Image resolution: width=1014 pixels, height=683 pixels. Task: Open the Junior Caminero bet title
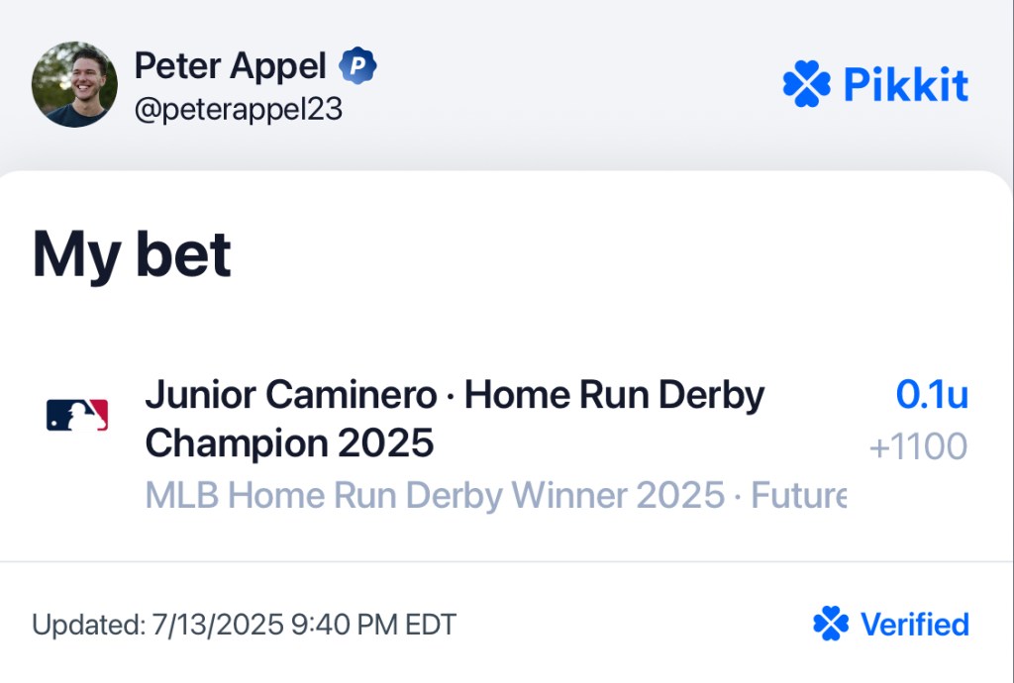(x=455, y=419)
